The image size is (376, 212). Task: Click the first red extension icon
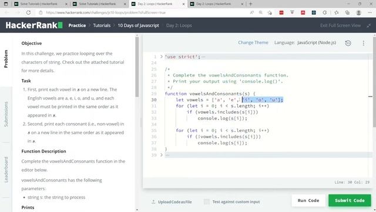tap(281, 12)
